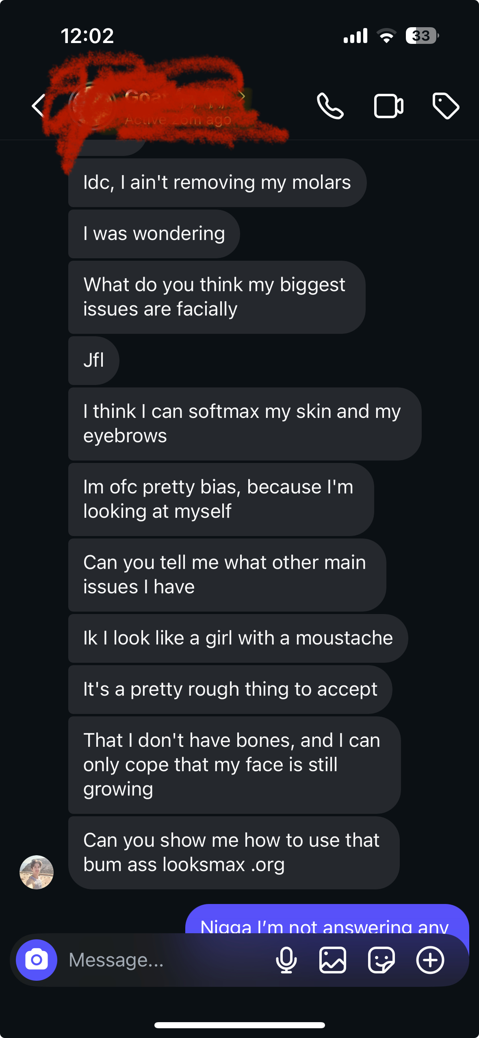The height and width of the screenshot is (1038, 479).
Task: Select the "Idc, I ain't removing my molars" message
Action: (x=217, y=183)
